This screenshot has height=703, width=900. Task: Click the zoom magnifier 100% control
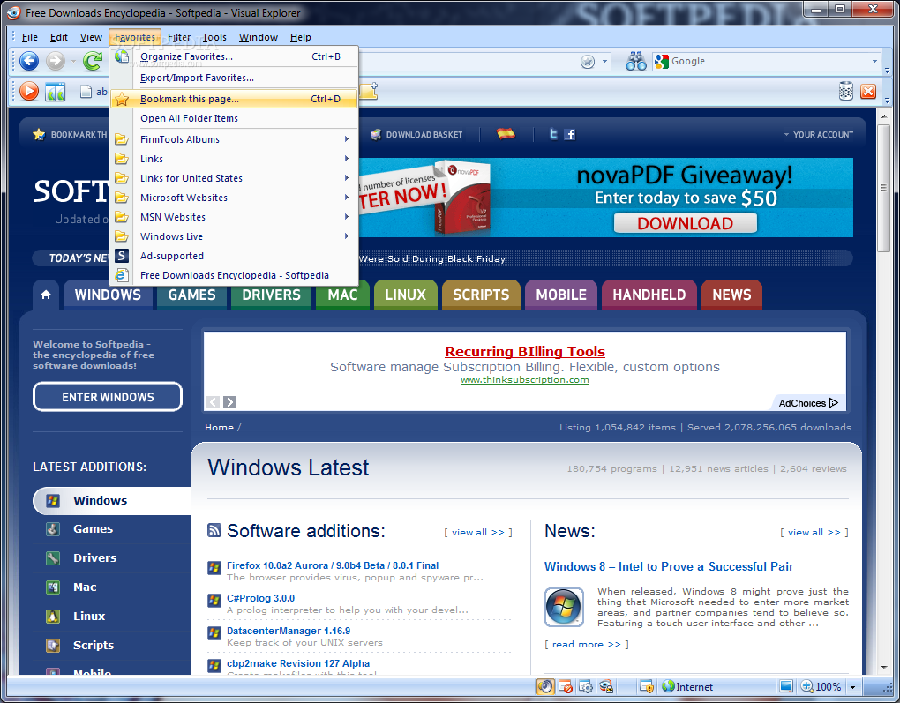[x=821, y=686]
